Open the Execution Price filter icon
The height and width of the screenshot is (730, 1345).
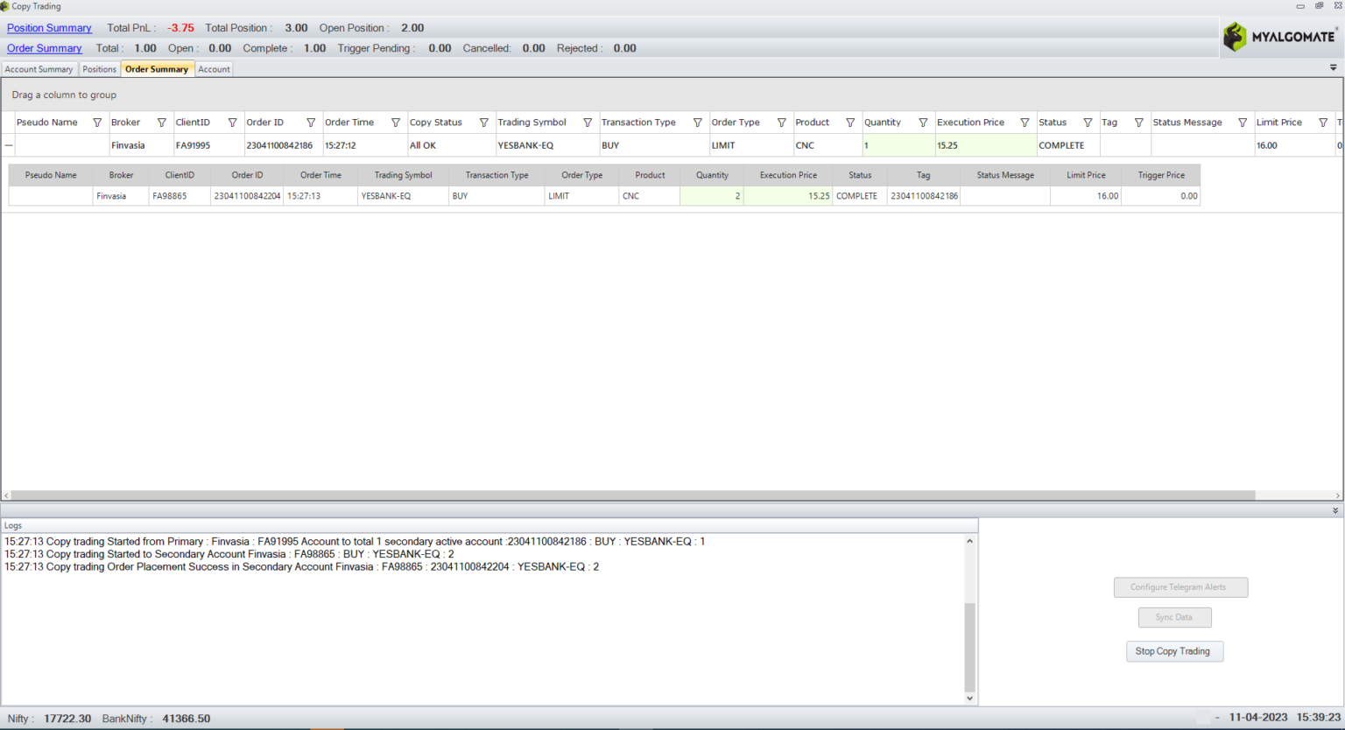1025,123
